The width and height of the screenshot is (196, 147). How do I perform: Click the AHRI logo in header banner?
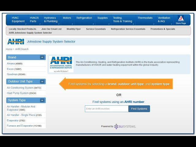pos(16,42)
